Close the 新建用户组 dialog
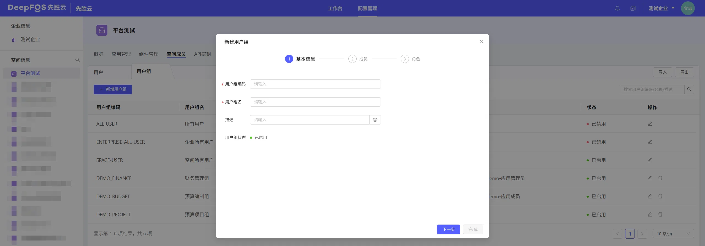This screenshot has height=246, width=705. [481, 42]
